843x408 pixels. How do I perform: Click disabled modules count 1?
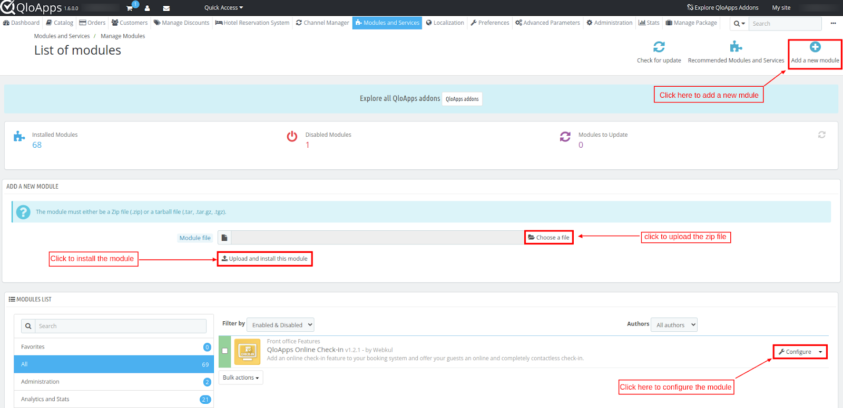tap(308, 145)
